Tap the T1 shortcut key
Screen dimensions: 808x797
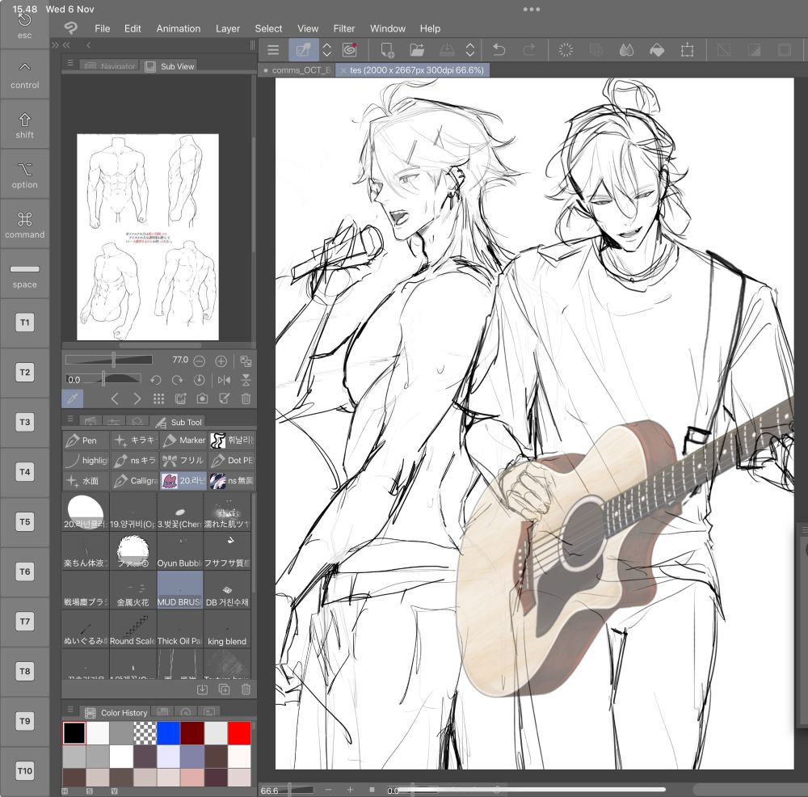(25, 323)
